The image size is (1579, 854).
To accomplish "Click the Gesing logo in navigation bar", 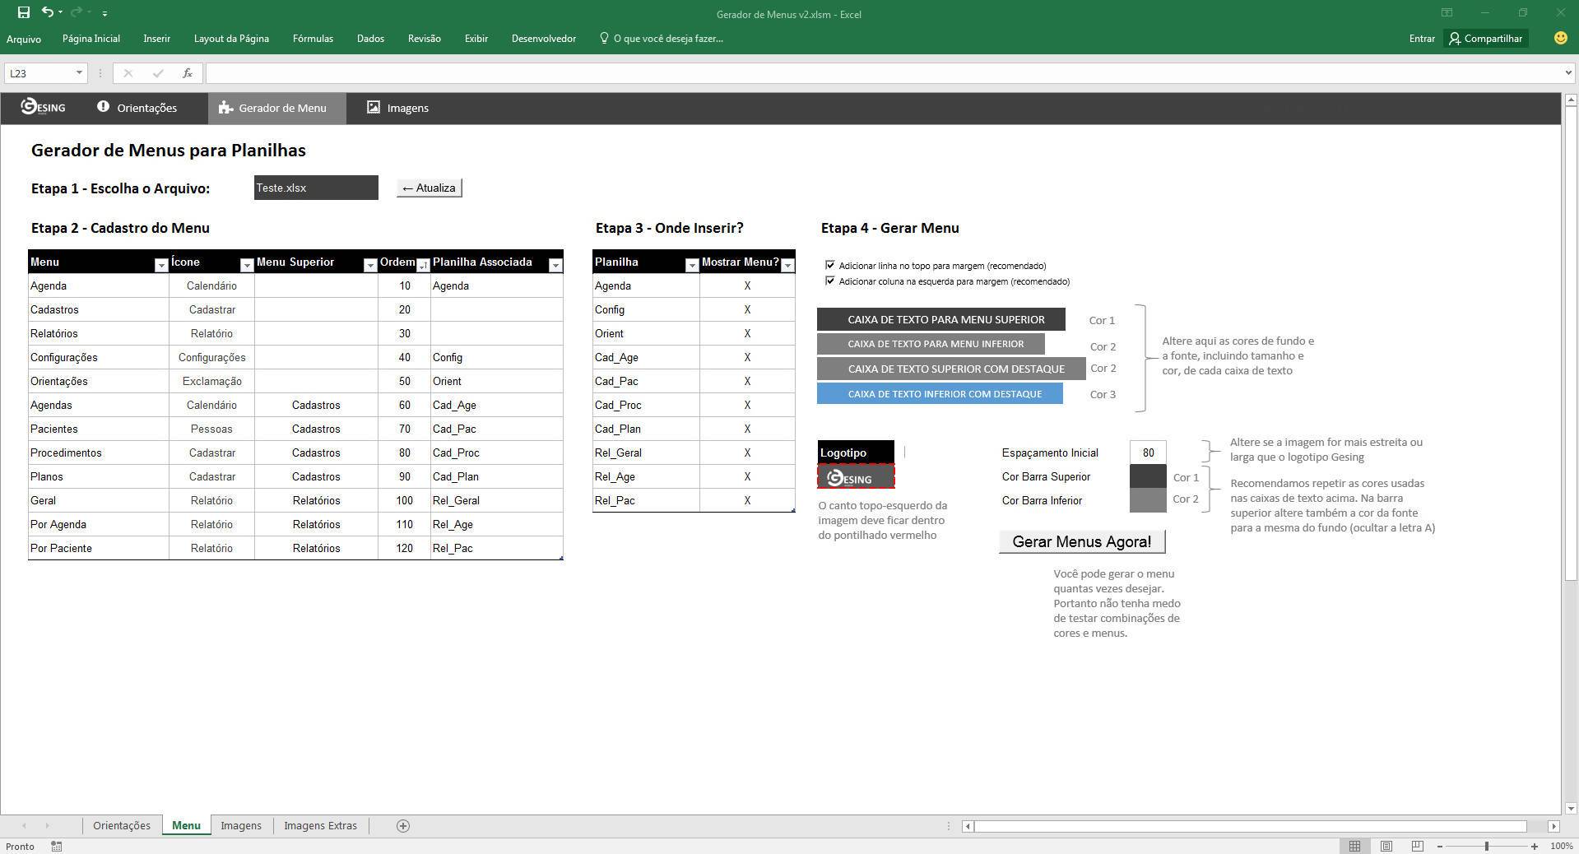I will (x=43, y=108).
